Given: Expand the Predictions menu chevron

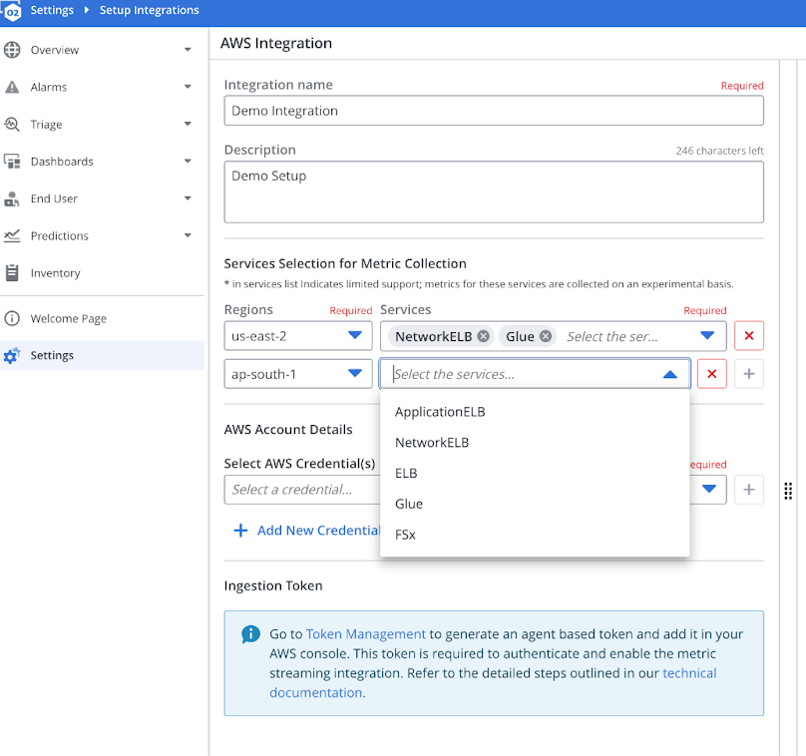Looking at the screenshot, I should (188, 235).
